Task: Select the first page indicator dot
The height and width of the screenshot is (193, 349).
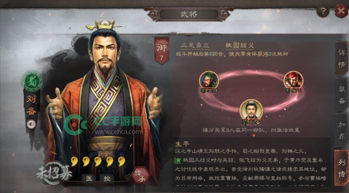Action: click(x=248, y=135)
